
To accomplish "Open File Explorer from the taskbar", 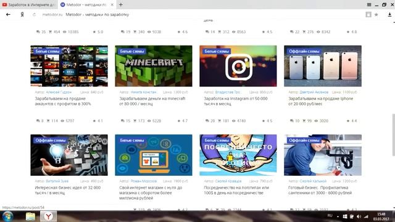I will pos(30,216).
